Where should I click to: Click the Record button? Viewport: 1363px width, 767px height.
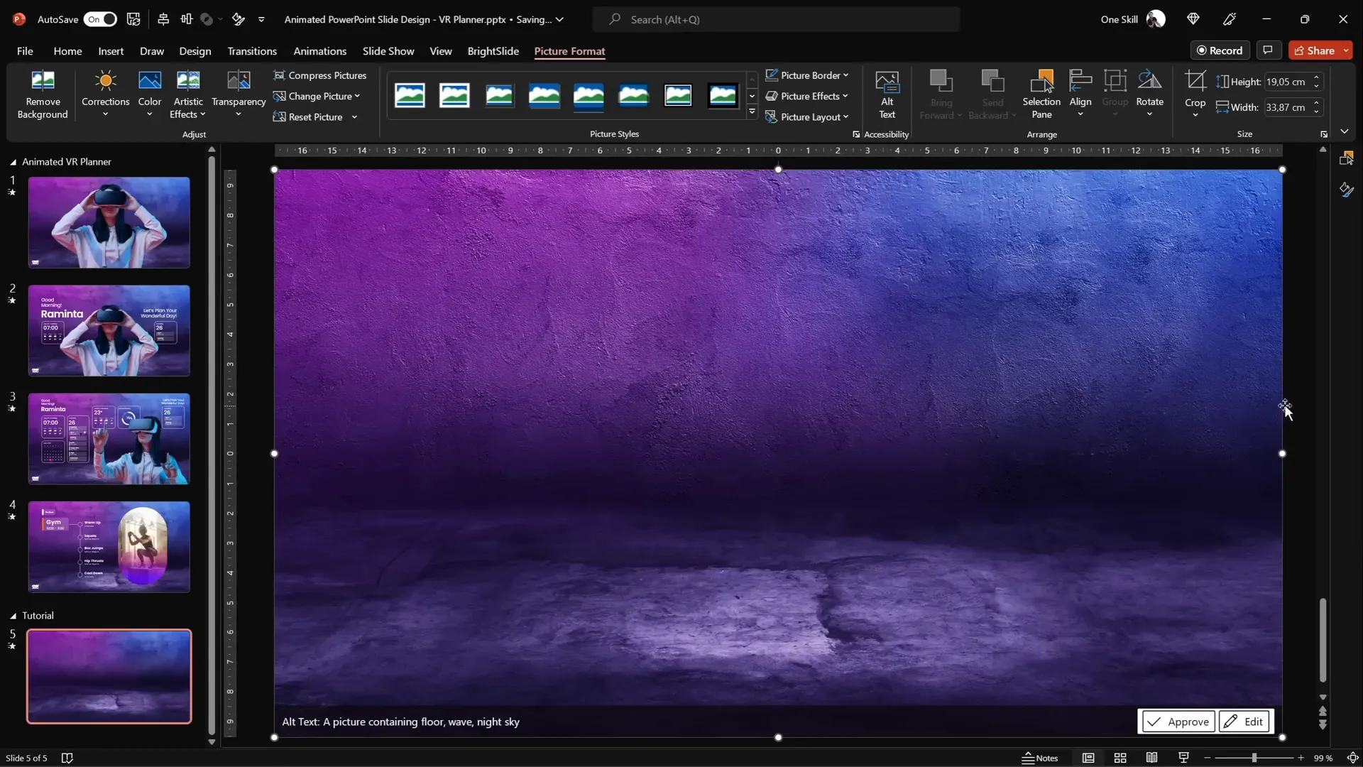pyautogui.click(x=1220, y=50)
